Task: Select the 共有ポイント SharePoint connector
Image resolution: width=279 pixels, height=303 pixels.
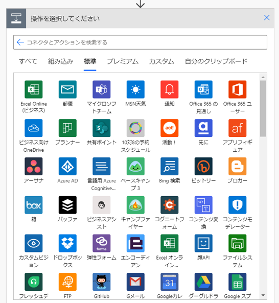Action: point(102,128)
